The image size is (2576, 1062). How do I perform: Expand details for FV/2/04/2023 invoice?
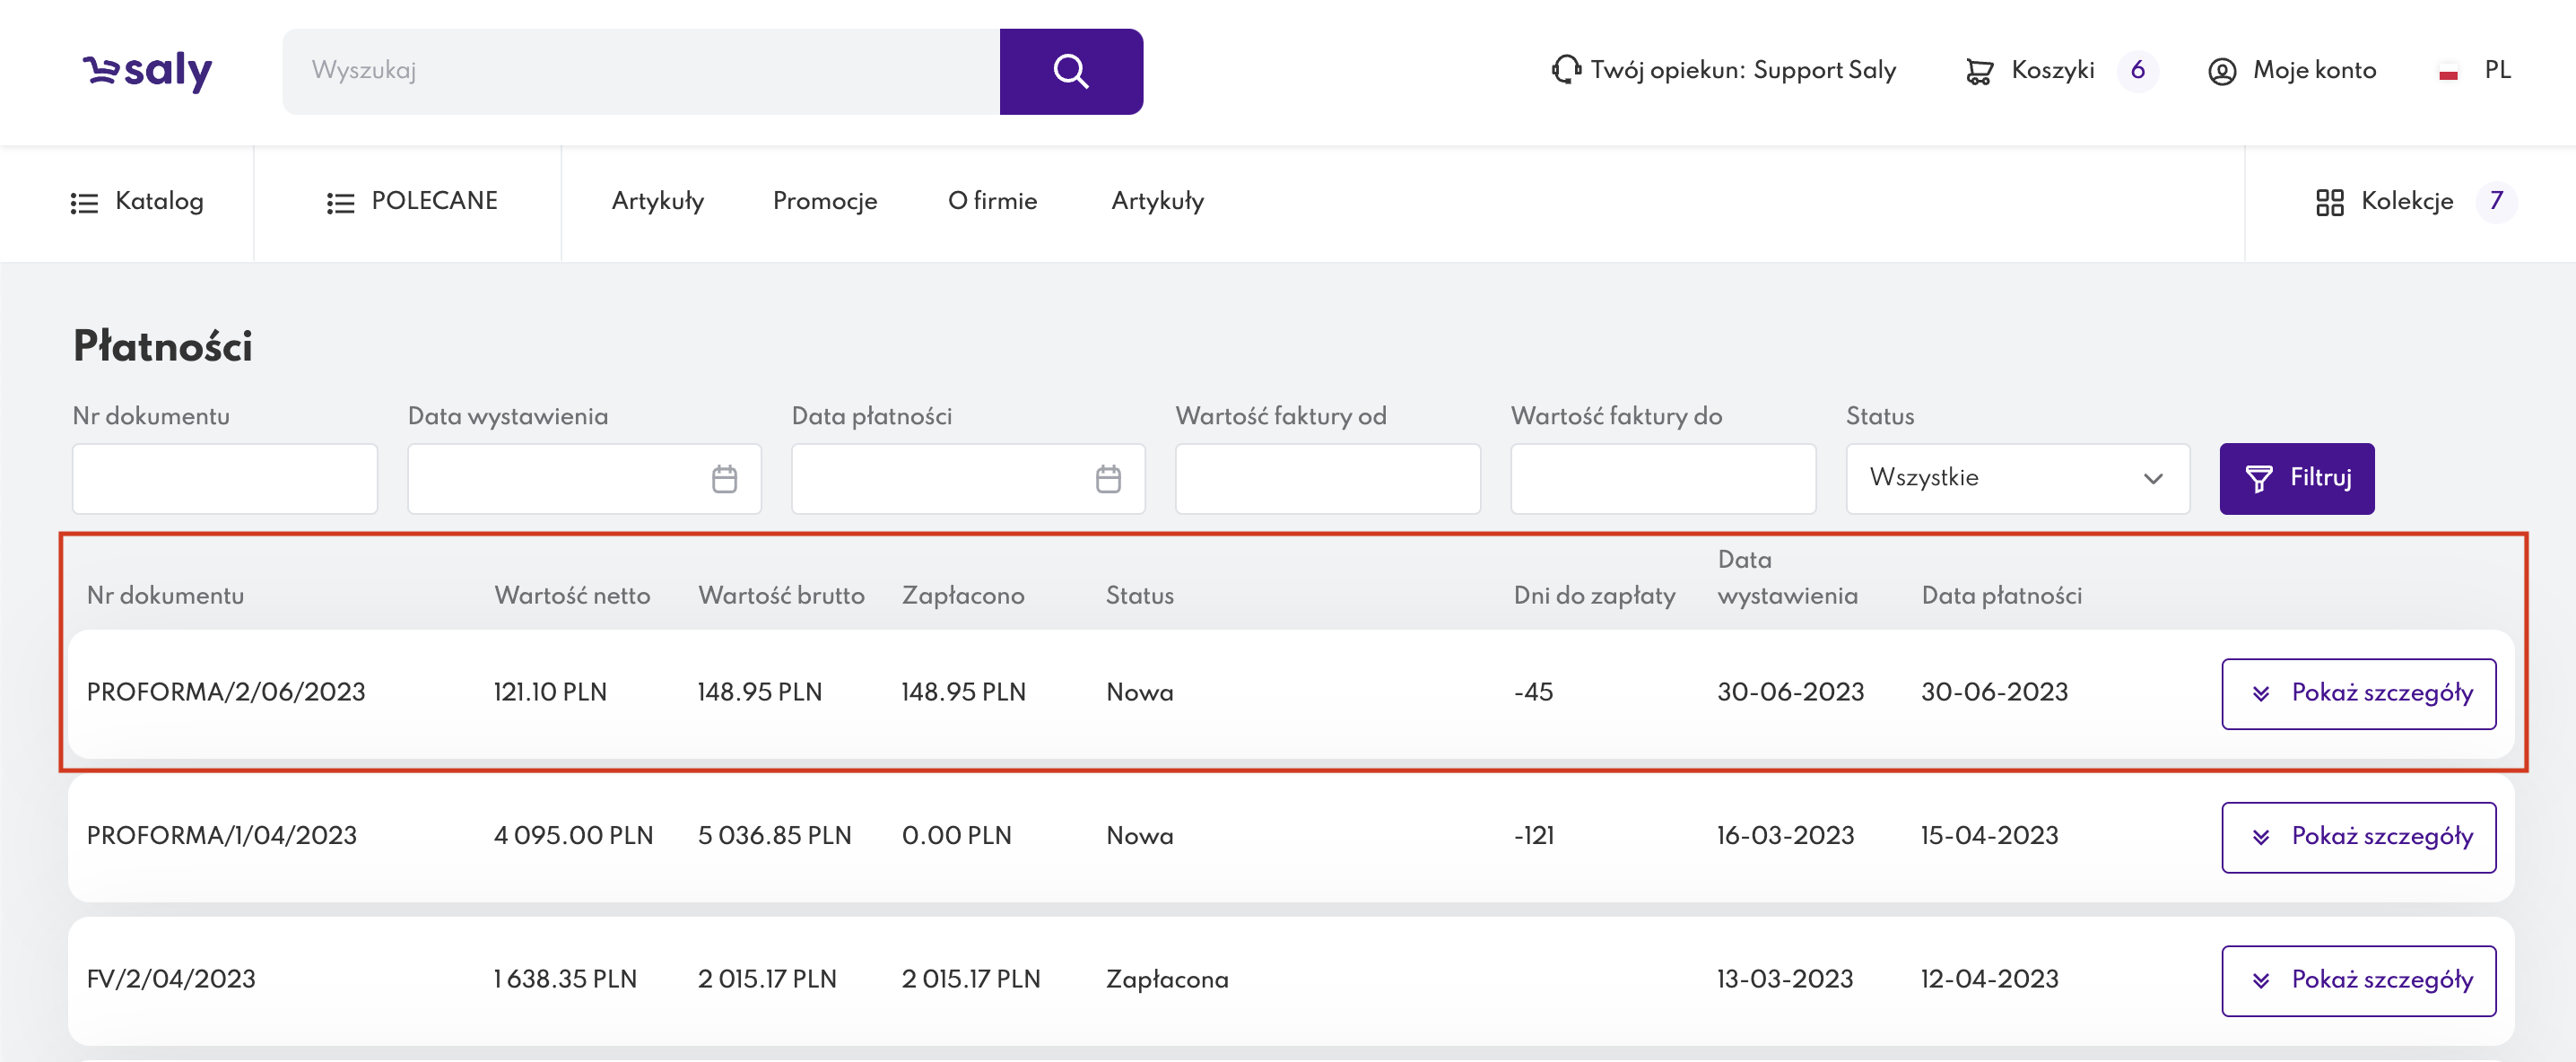pyautogui.click(x=2357, y=980)
